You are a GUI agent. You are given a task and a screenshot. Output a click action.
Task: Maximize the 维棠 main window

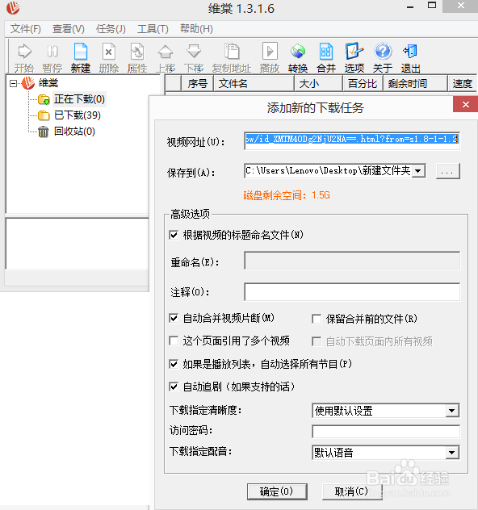tap(432, 6)
